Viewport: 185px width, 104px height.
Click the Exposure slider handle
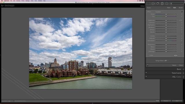[x=166, y=21]
